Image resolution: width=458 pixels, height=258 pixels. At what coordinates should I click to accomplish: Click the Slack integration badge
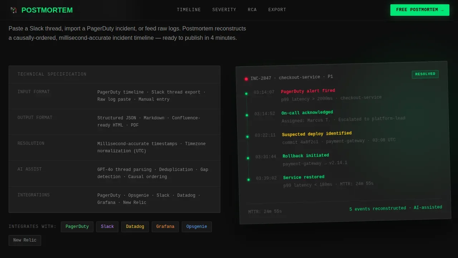107,227
